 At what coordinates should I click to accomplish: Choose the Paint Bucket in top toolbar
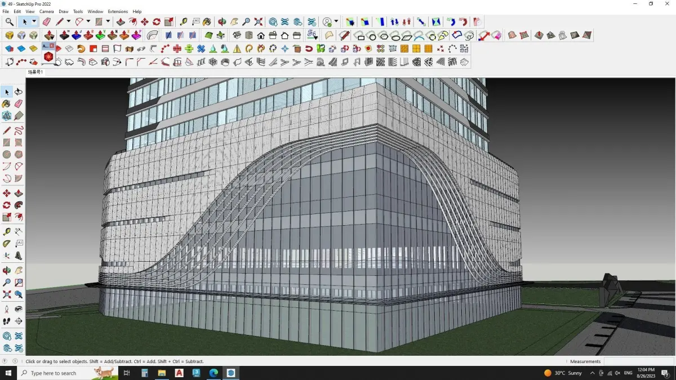tap(207, 22)
